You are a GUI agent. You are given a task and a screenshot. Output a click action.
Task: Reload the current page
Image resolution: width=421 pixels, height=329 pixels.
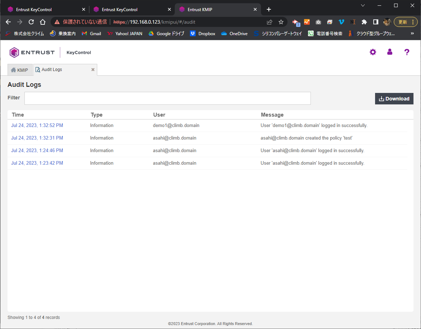pyautogui.click(x=31, y=22)
